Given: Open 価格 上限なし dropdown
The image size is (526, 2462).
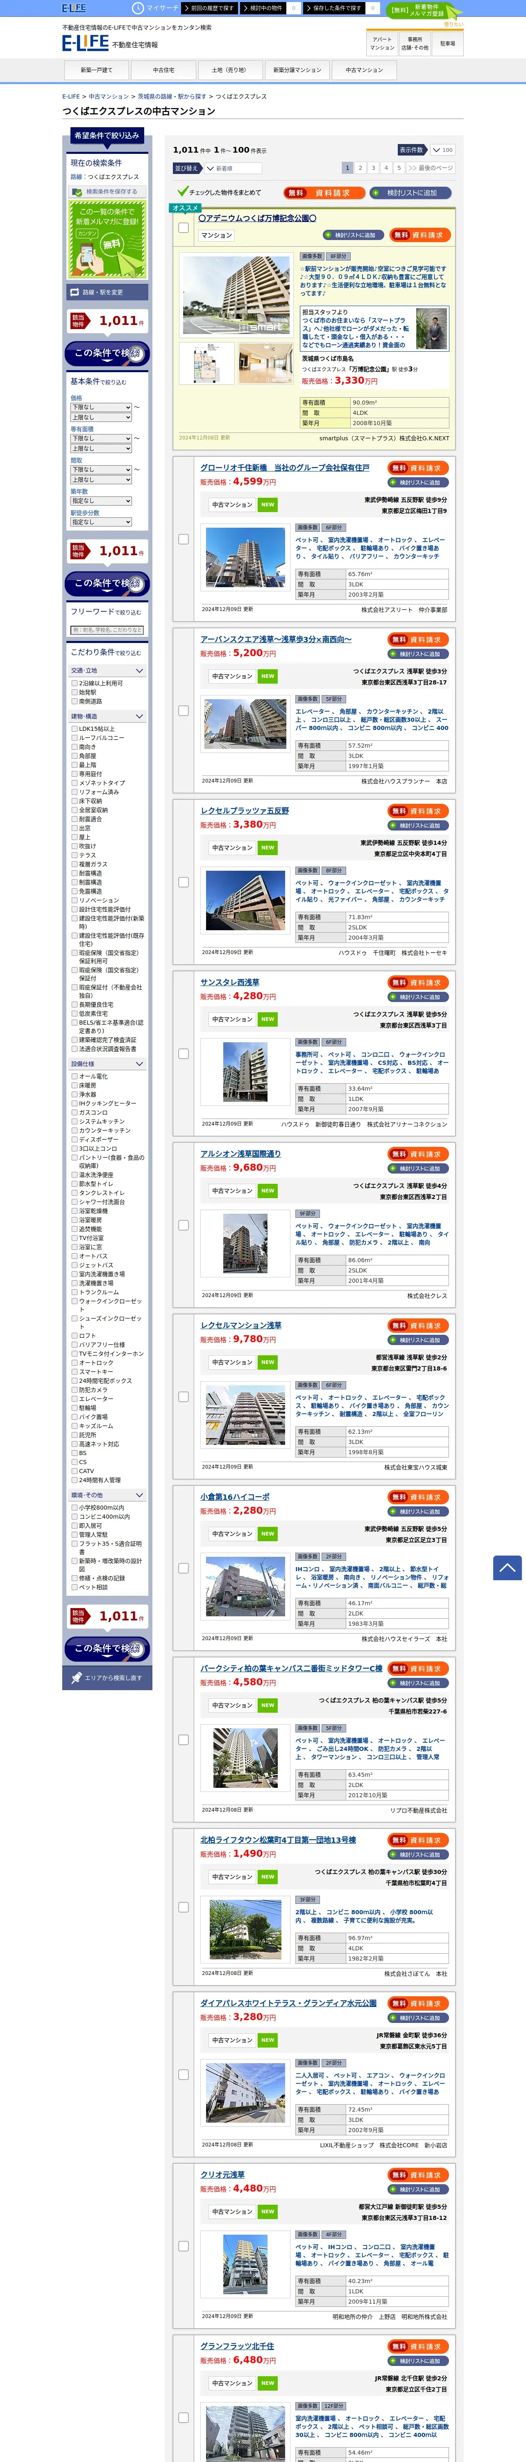Looking at the screenshot, I should (x=100, y=418).
